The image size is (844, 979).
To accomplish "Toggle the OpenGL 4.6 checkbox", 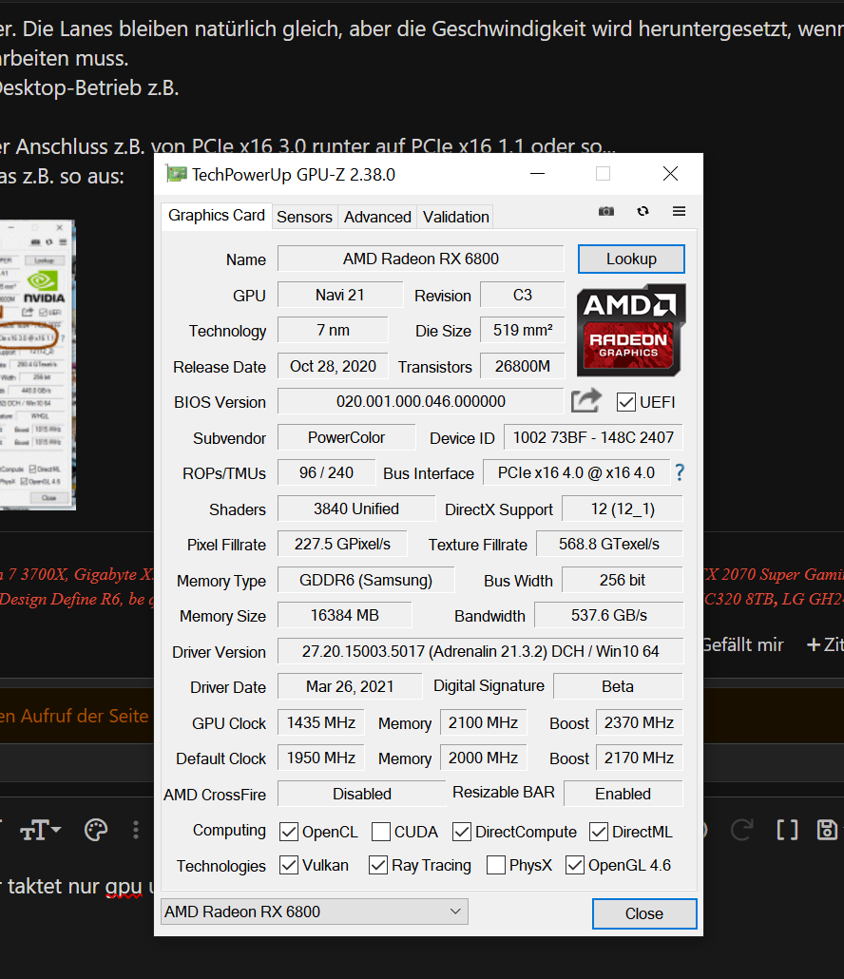I will click(x=575, y=865).
